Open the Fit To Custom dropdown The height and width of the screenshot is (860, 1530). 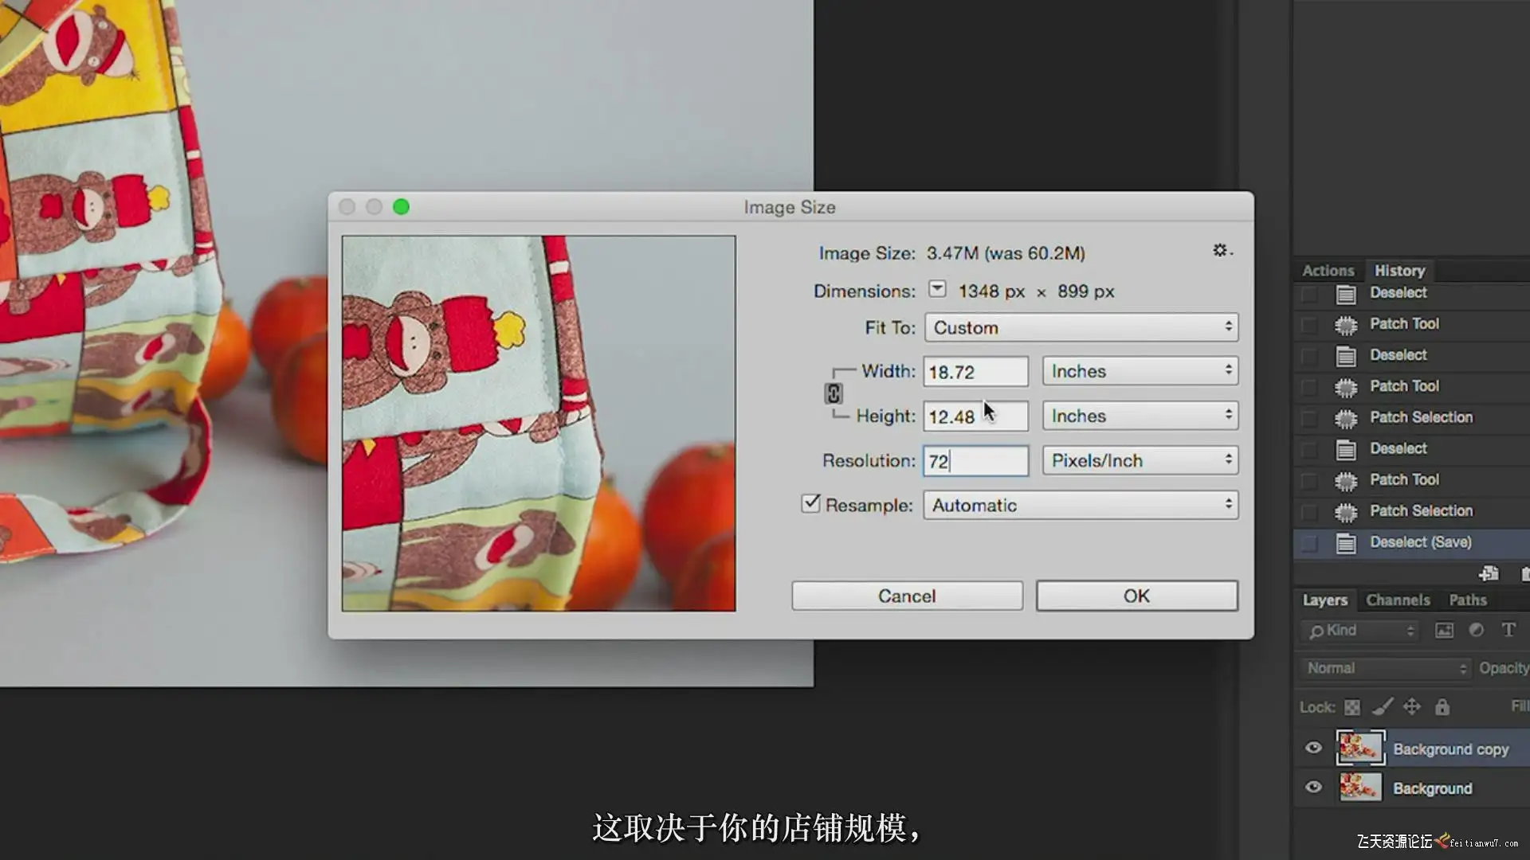1081,327
